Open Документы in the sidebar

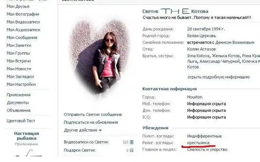click(17, 102)
